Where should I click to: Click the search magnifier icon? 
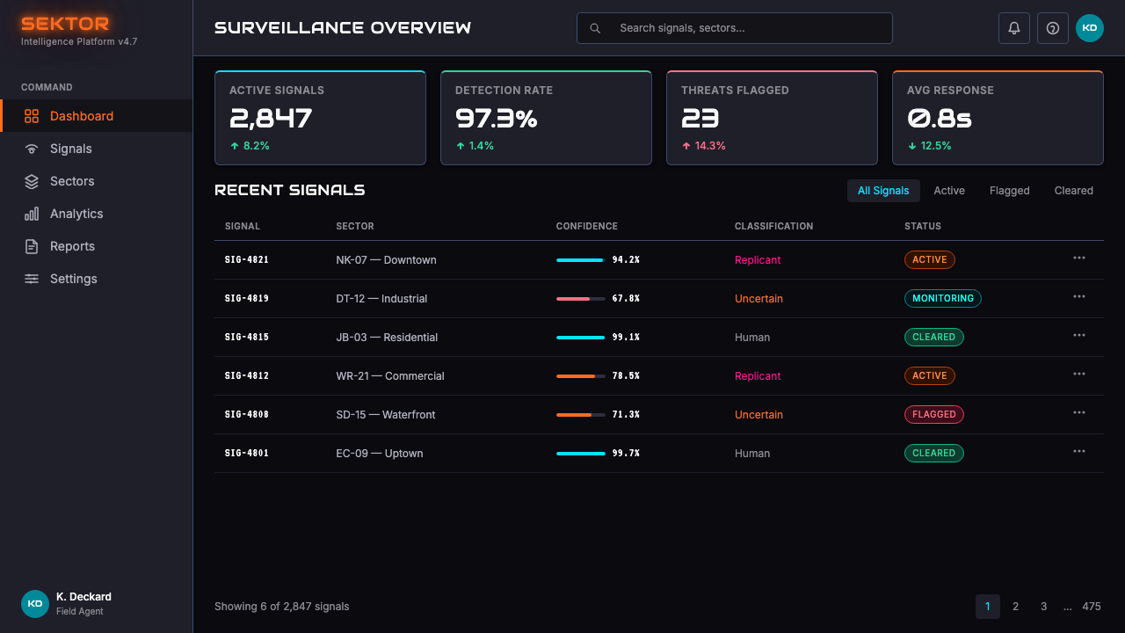pyautogui.click(x=595, y=28)
